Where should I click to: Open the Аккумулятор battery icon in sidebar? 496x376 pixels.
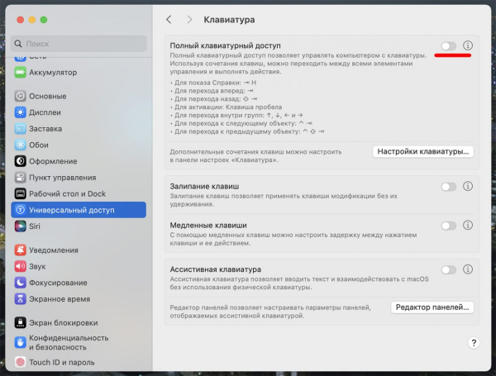(x=20, y=73)
